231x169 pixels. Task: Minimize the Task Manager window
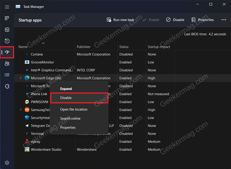pos(198,4)
